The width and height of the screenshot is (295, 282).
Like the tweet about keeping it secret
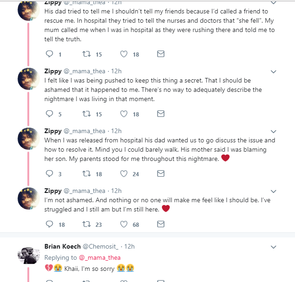pos(124,114)
